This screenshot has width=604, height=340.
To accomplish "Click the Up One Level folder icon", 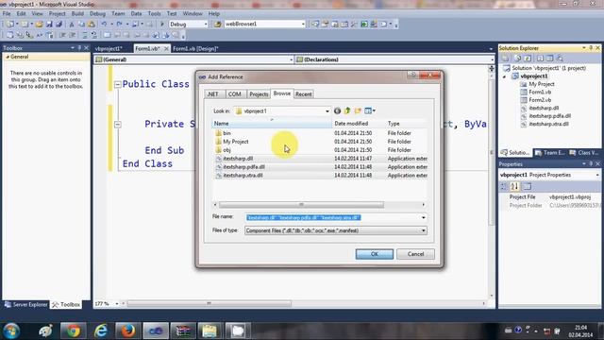I will tap(347, 111).
